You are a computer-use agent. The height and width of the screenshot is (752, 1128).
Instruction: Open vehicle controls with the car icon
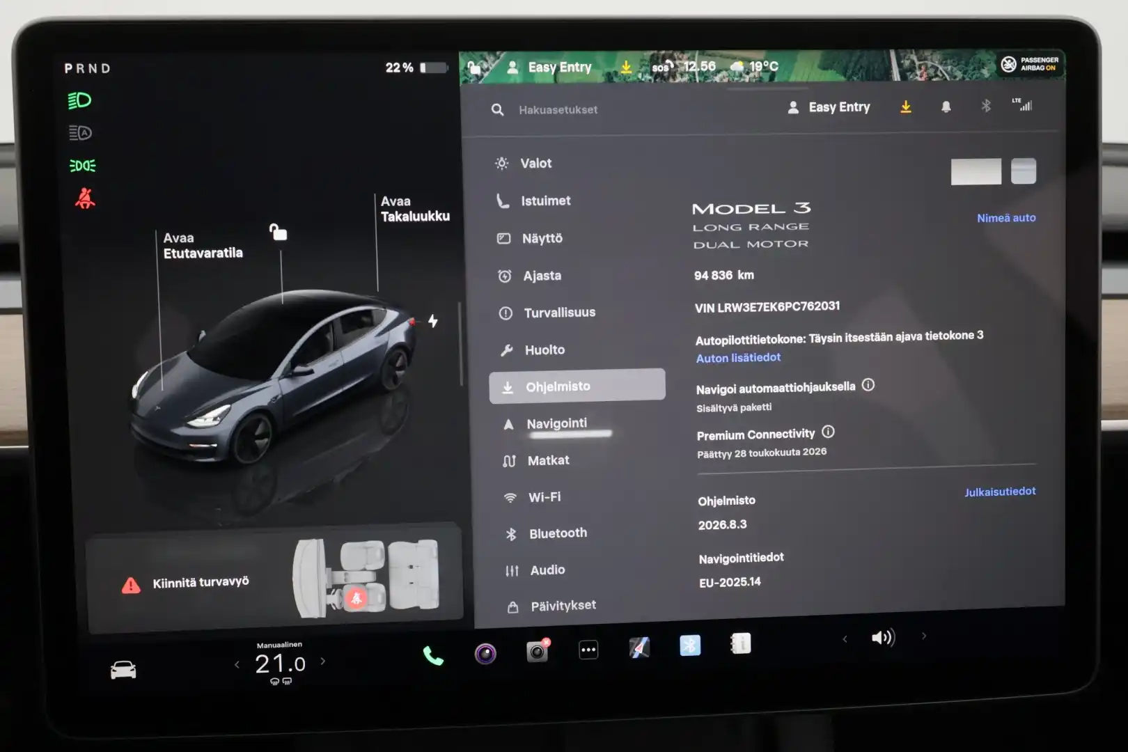pyautogui.click(x=123, y=669)
